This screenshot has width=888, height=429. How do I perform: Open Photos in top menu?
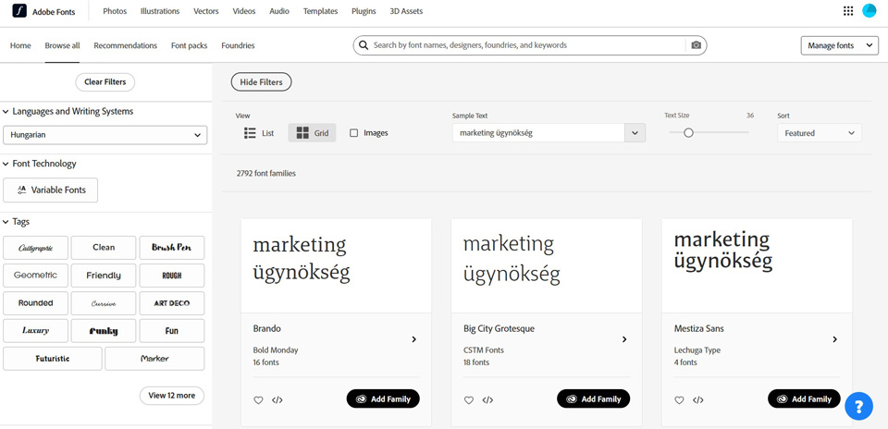[115, 11]
